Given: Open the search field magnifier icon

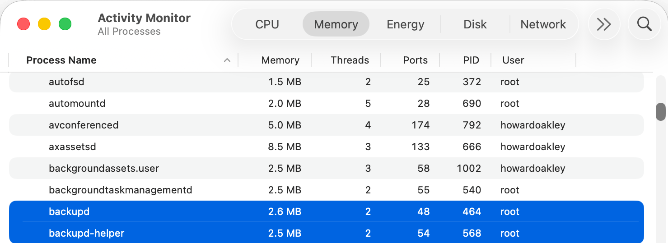Looking at the screenshot, I should coord(645,24).
